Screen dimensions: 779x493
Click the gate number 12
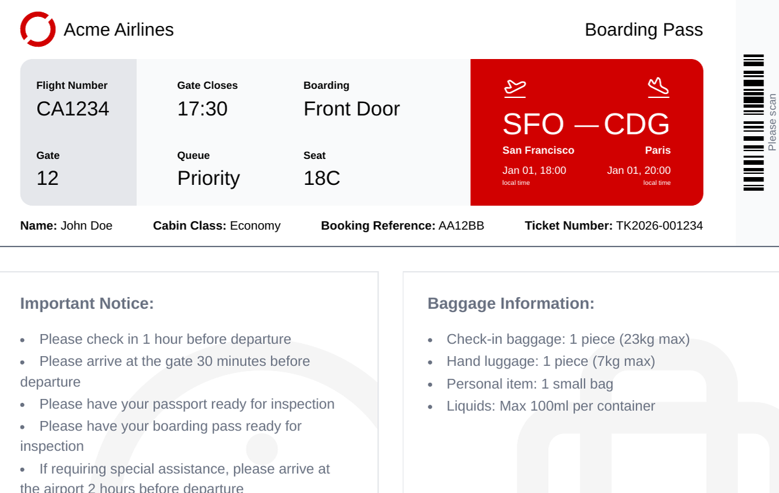point(47,178)
